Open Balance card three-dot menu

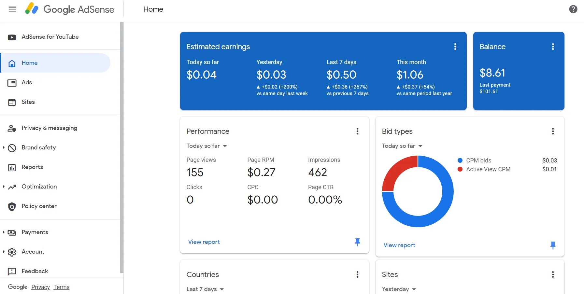click(553, 47)
